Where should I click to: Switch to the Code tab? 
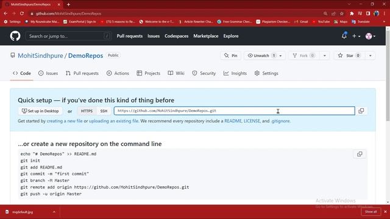coord(22,73)
